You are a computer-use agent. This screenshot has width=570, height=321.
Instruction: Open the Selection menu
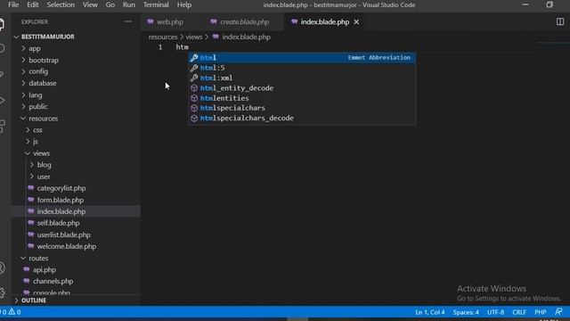click(61, 5)
